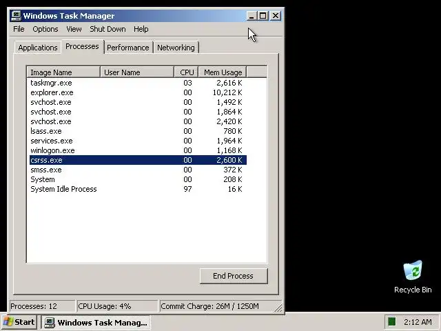
Task: Click the CPU Usage: 4% status entry
Action: click(117, 306)
